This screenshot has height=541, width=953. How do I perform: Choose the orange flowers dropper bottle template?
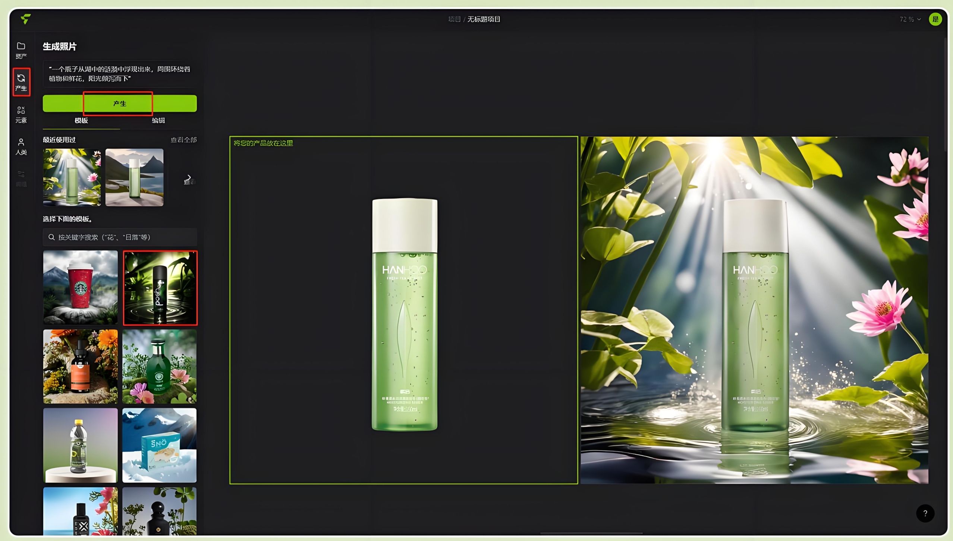point(81,366)
